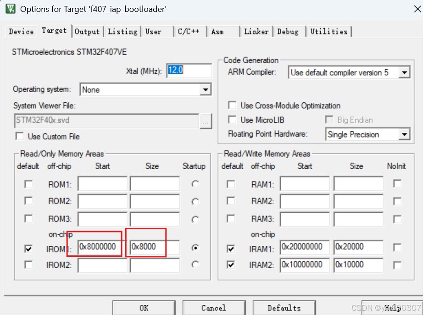
Task: Click the Defaults button
Action: click(284, 308)
